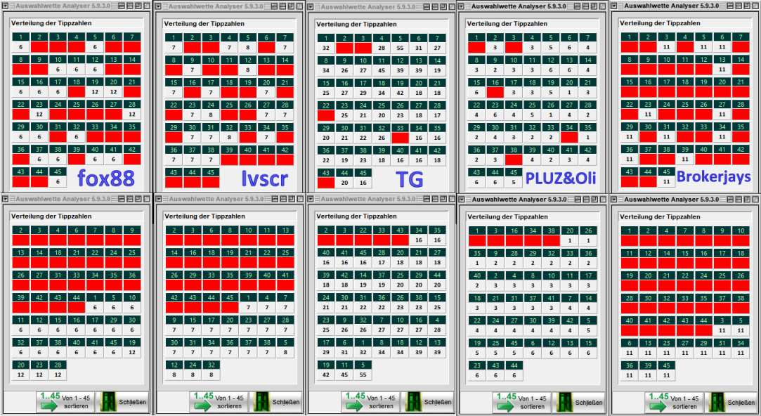
Task: Select number 45 header in Brokerjays grid
Action: pyautogui.click(x=666, y=171)
